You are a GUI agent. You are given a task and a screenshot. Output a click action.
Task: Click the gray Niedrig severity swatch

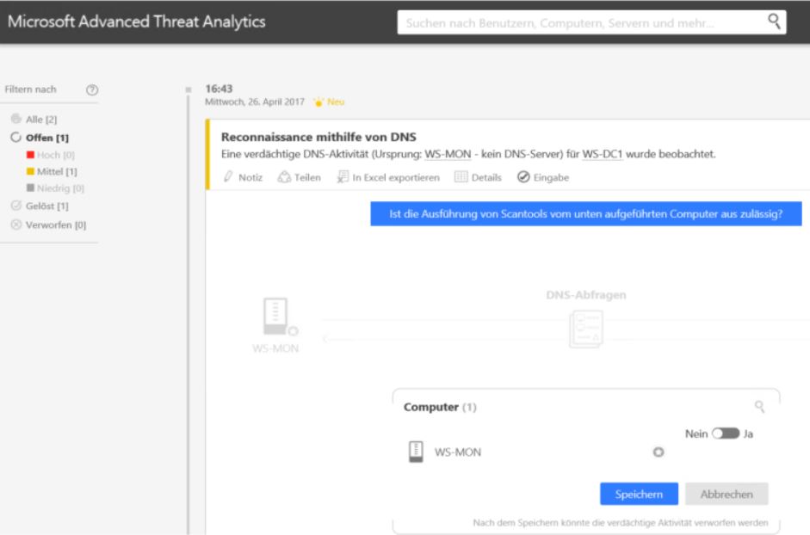pos(30,188)
